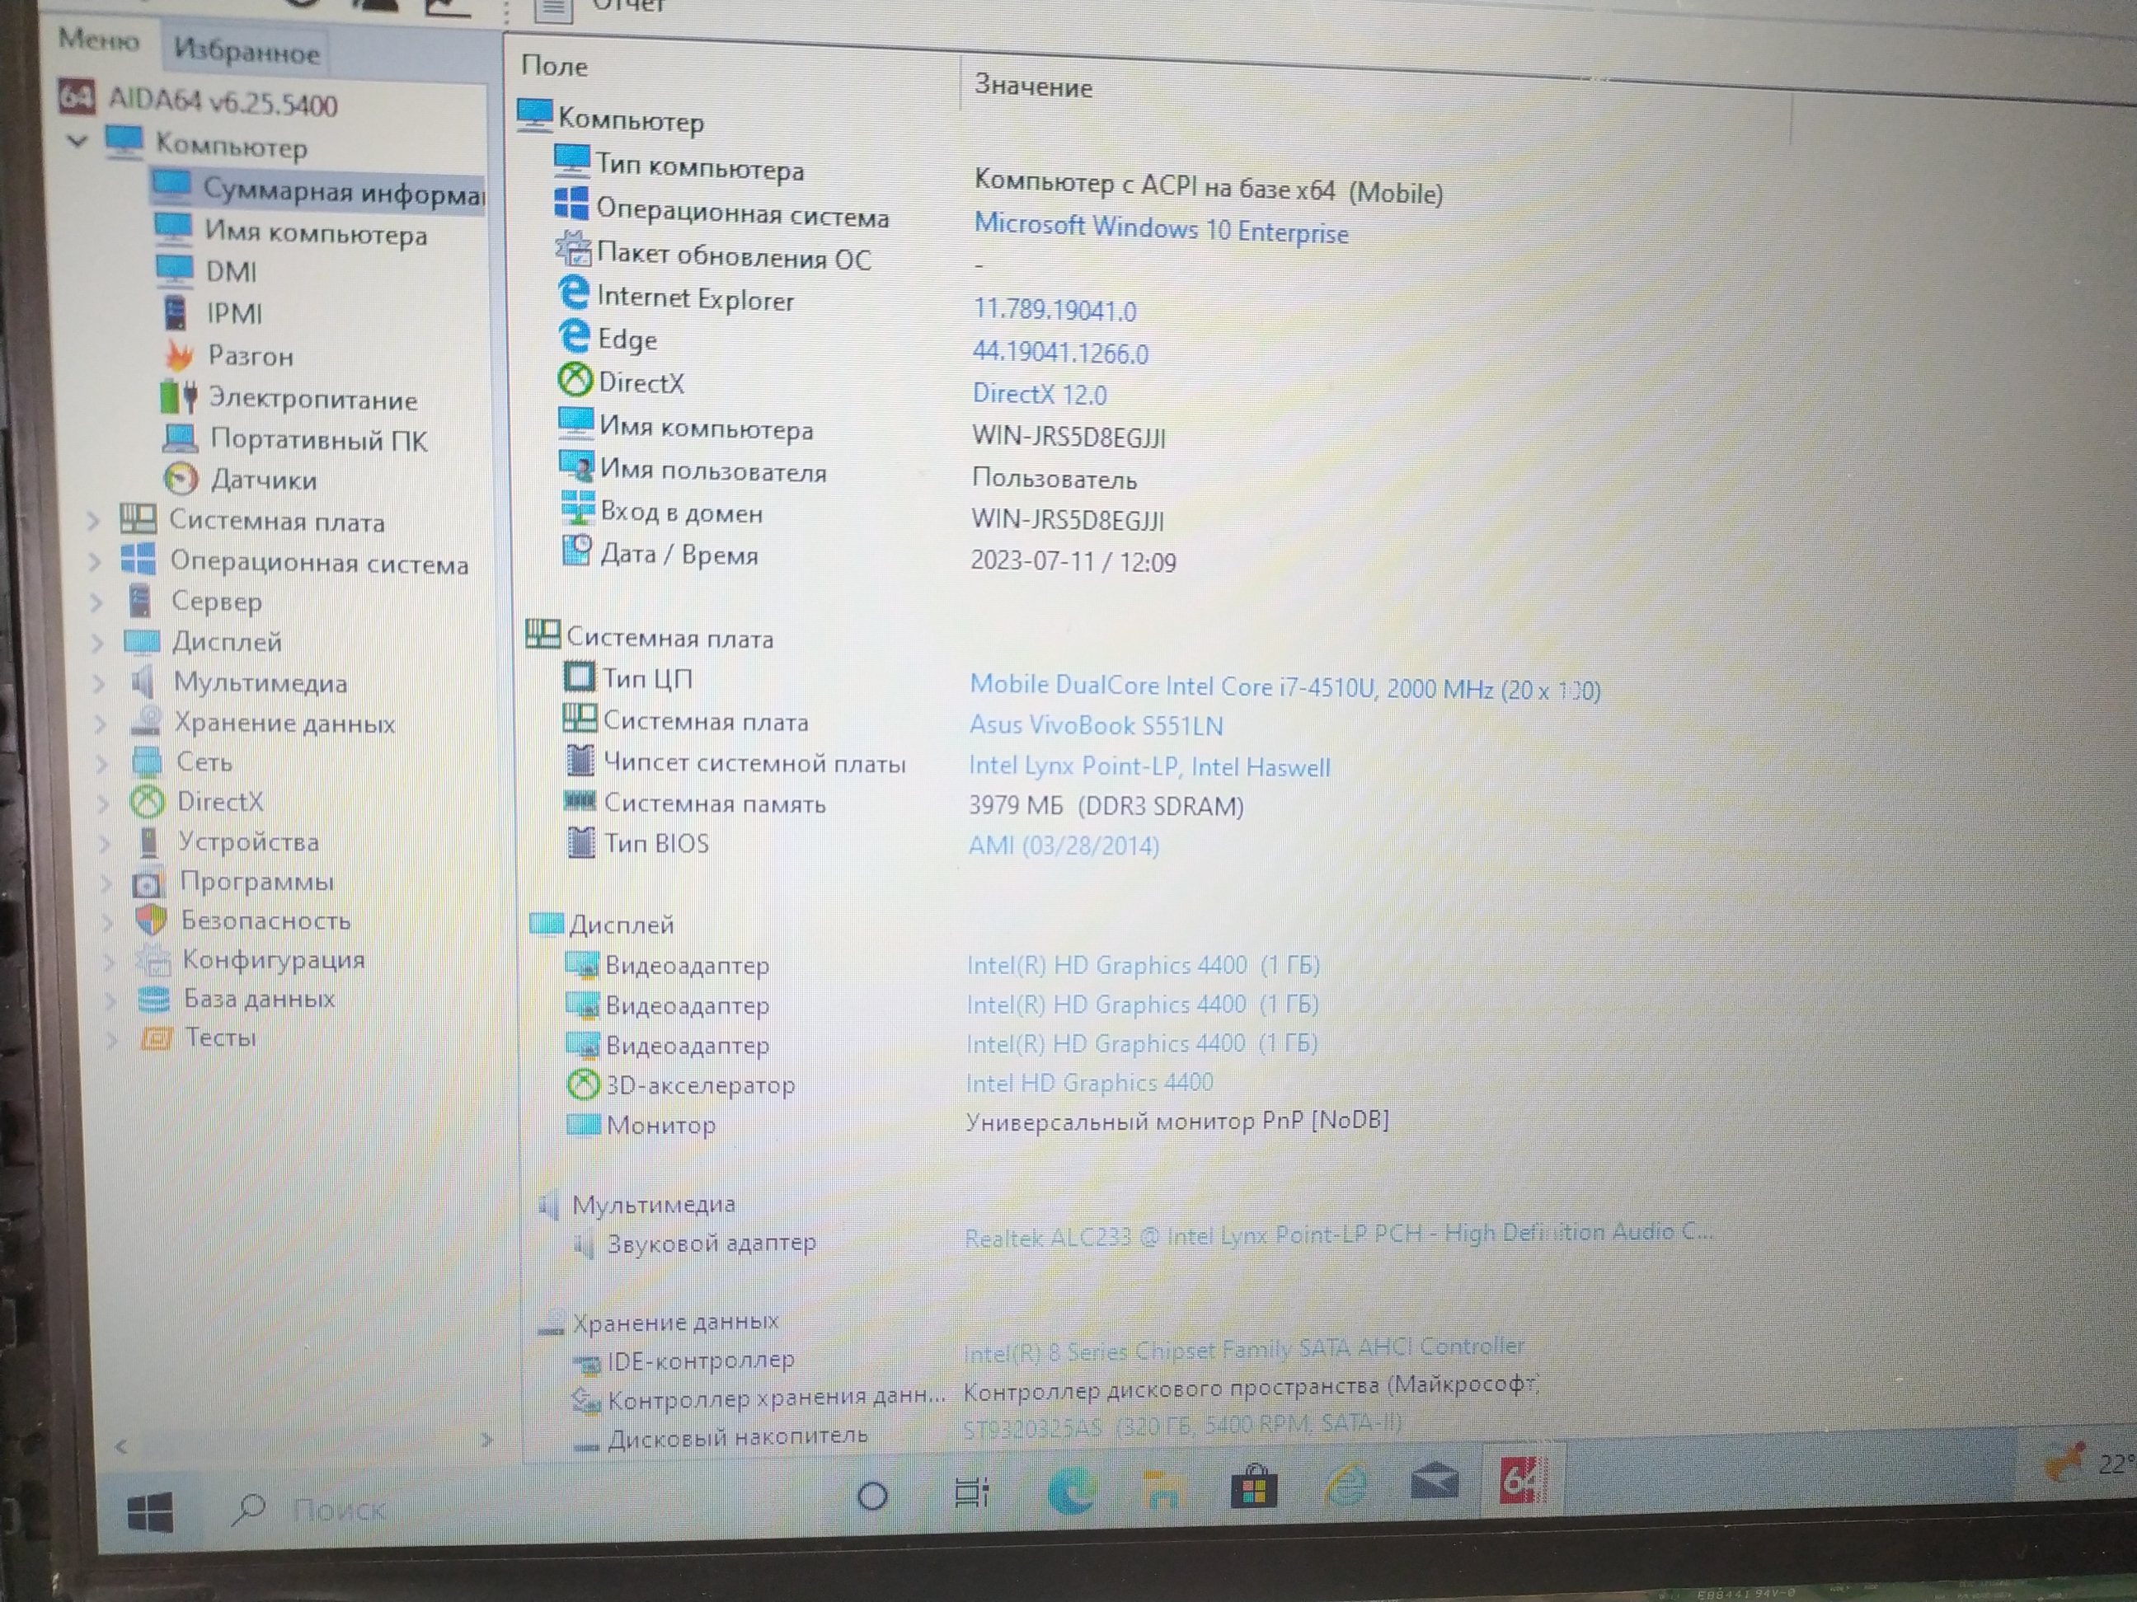Click the Edge row icon
This screenshot has width=2137, height=1602.
[574, 335]
